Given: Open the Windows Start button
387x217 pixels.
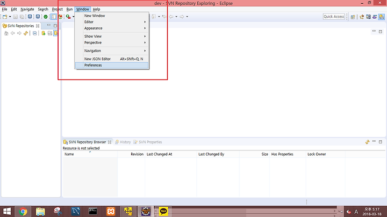Looking at the screenshot, I should click(7, 211).
